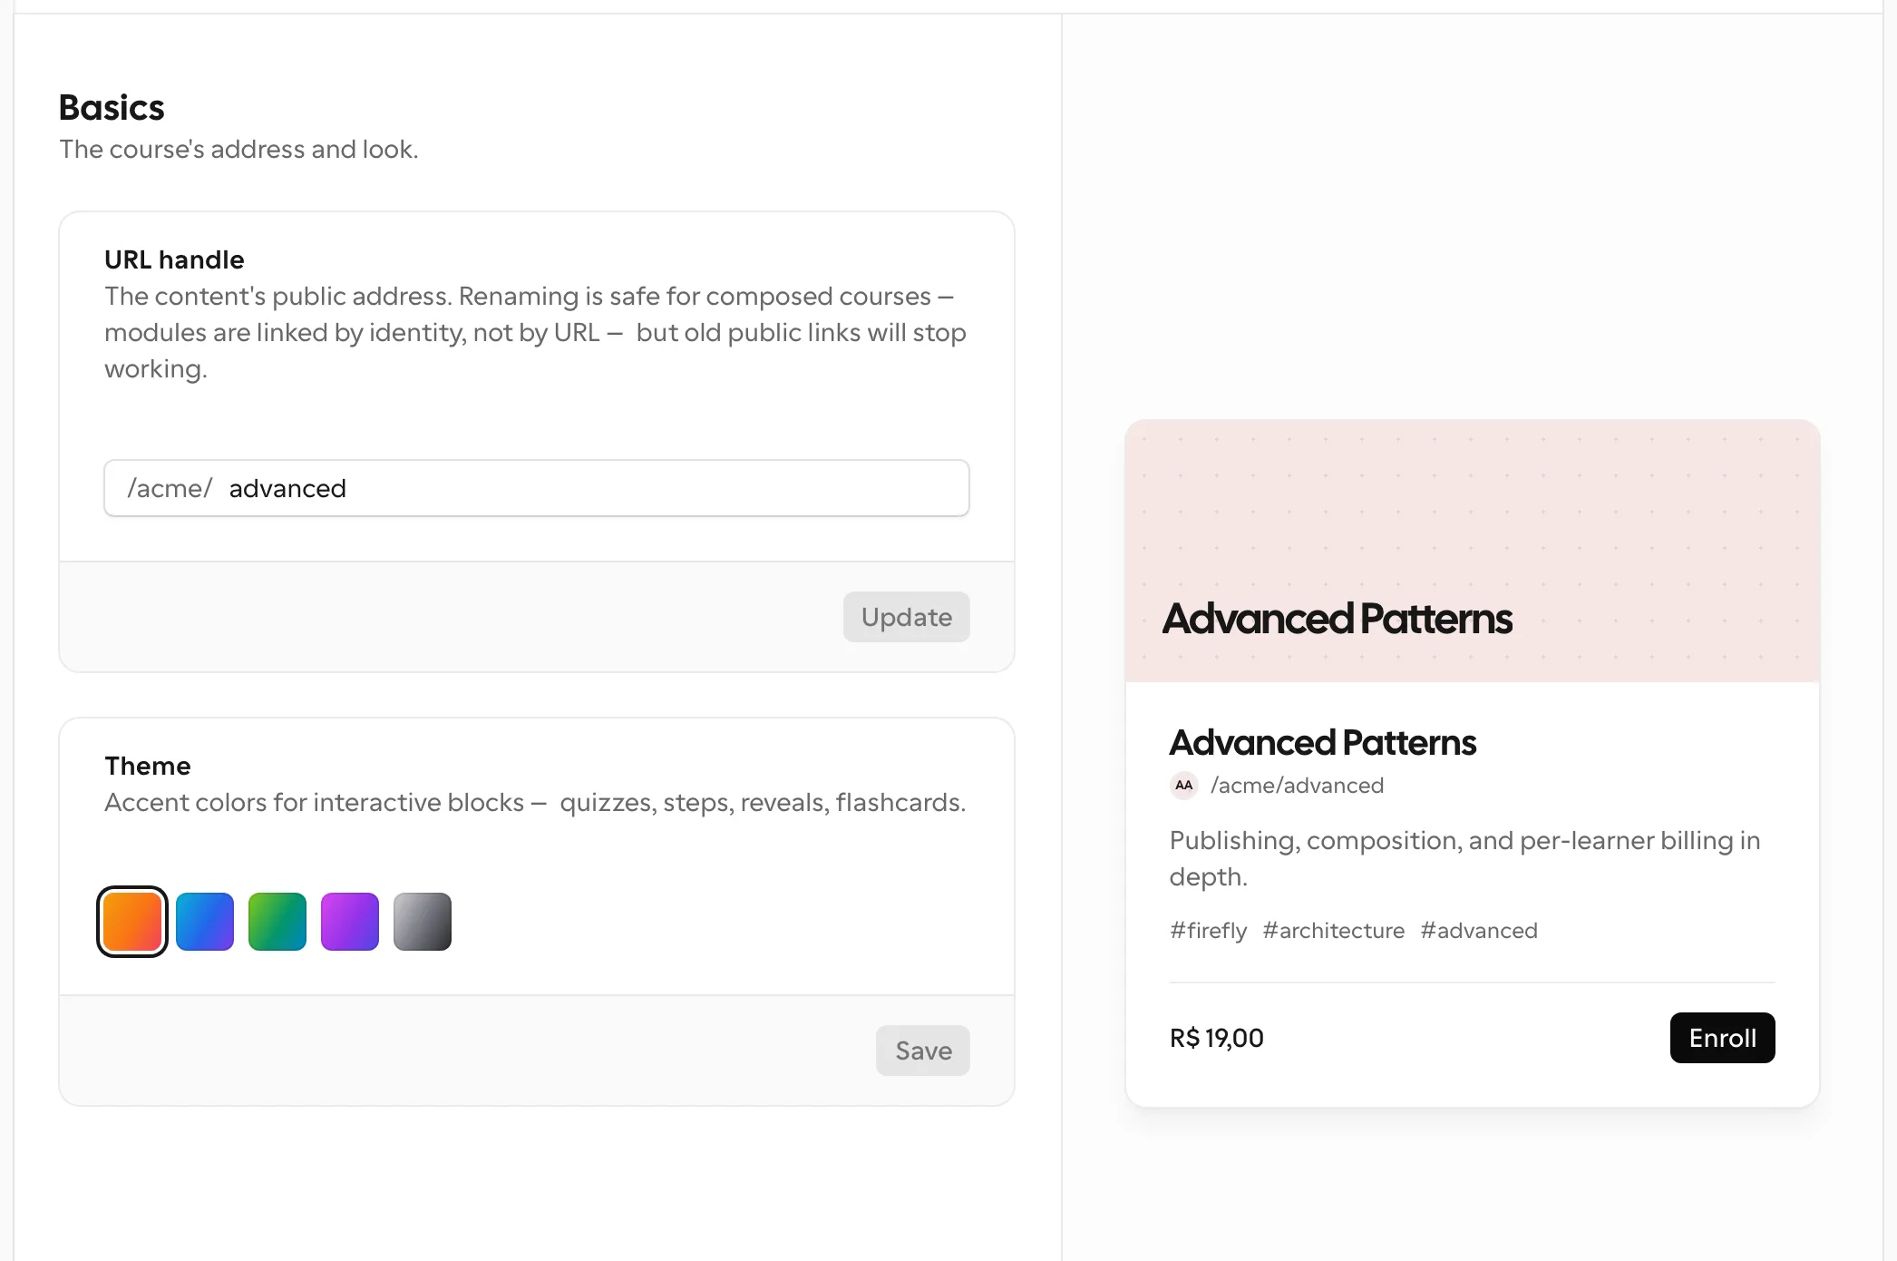This screenshot has width=1897, height=1261.
Task: Click the course description on preview card
Action: 1464,858
